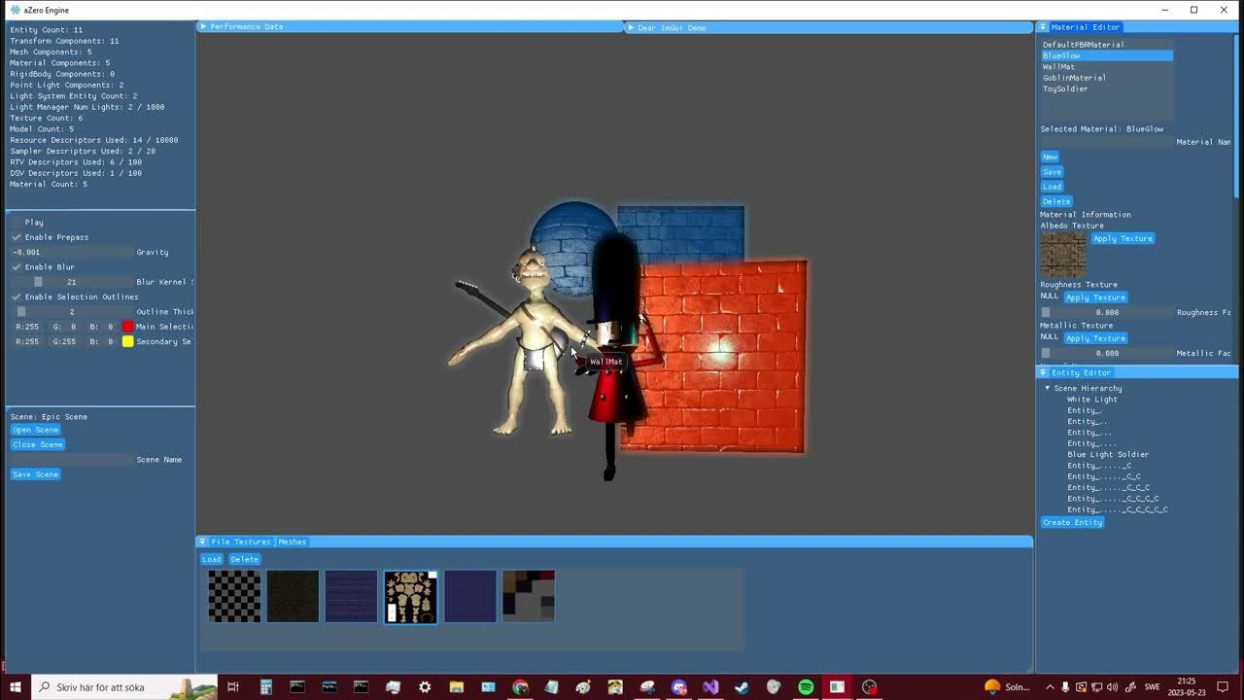1244x700 pixels.
Task: Click the Open Scene button
Action: pyautogui.click(x=36, y=430)
